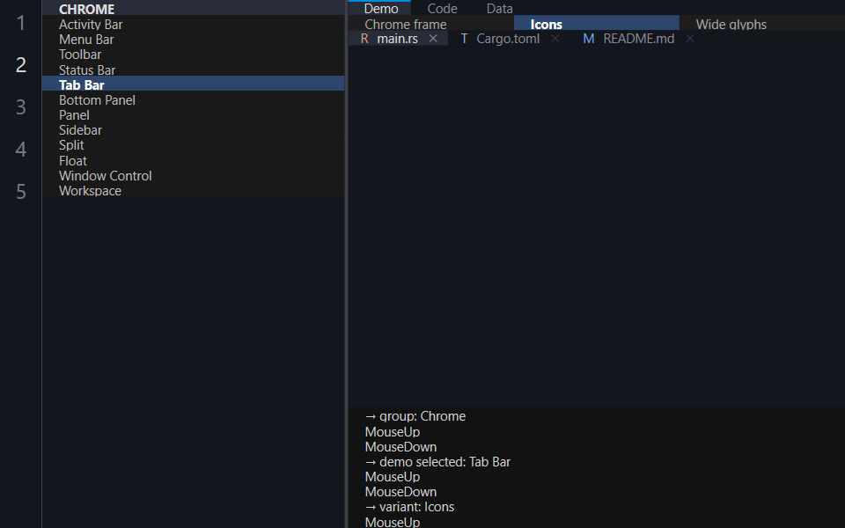Select activity bar item 3

click(x=21, y=107)
